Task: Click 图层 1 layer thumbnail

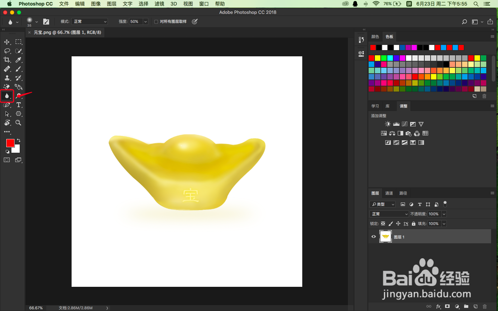Action: point(385,237)
